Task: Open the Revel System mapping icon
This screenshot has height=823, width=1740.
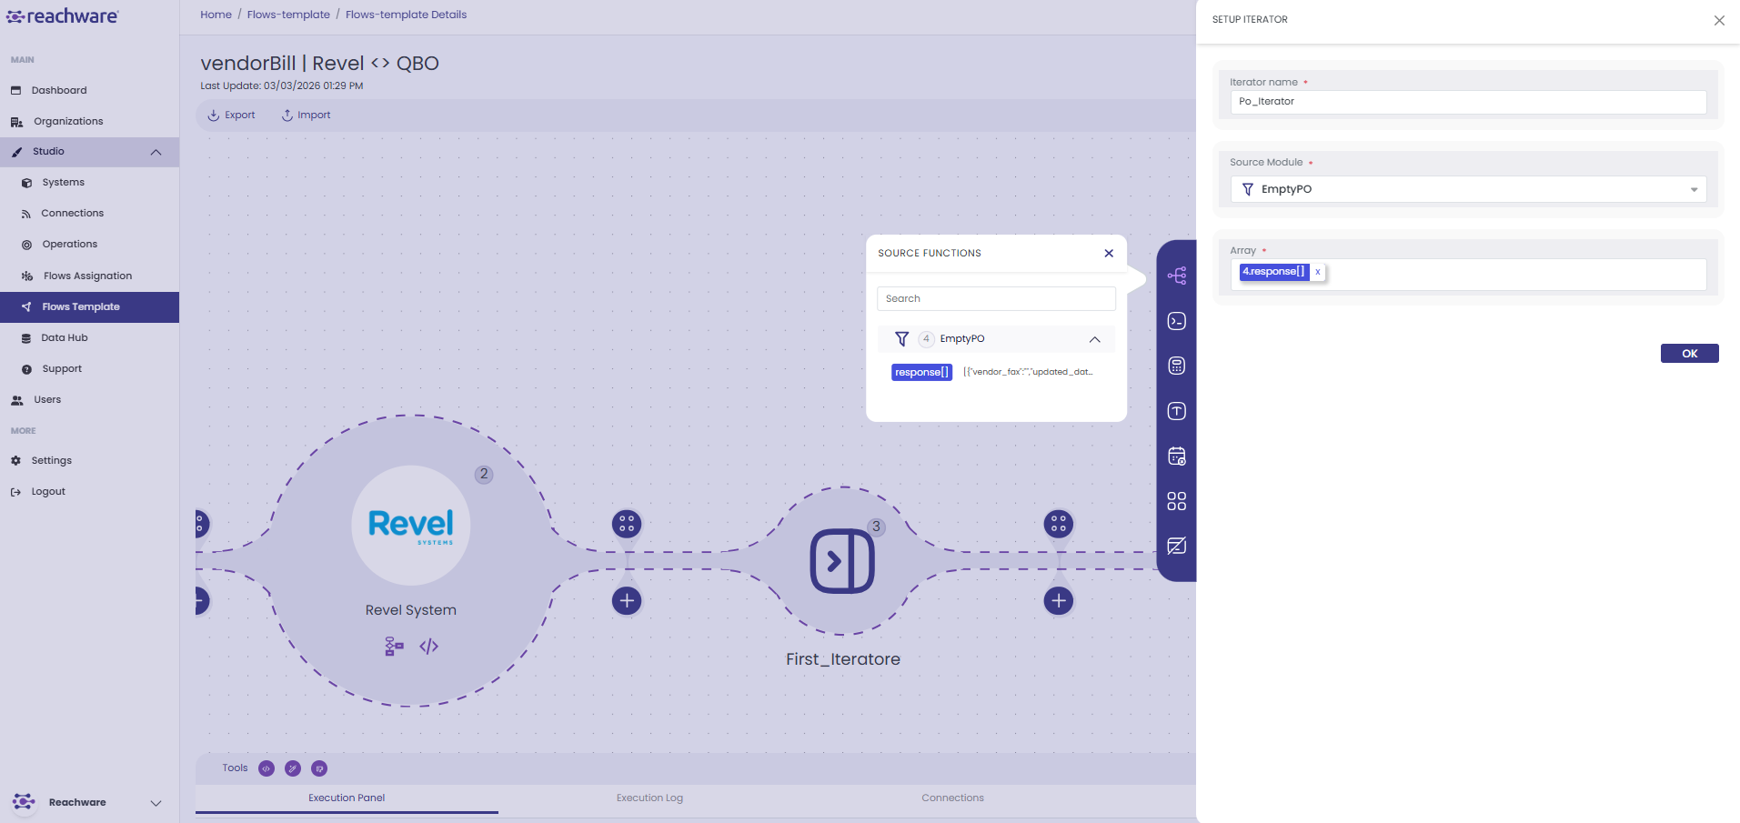Action: coord(394,647)
